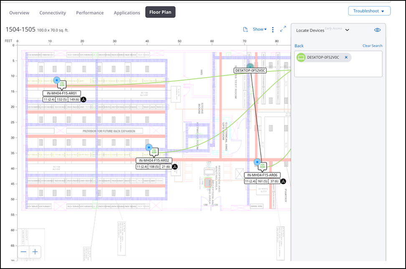Open the Overview tab
This screenshot has height=269, width=406.
click(19, 13)
